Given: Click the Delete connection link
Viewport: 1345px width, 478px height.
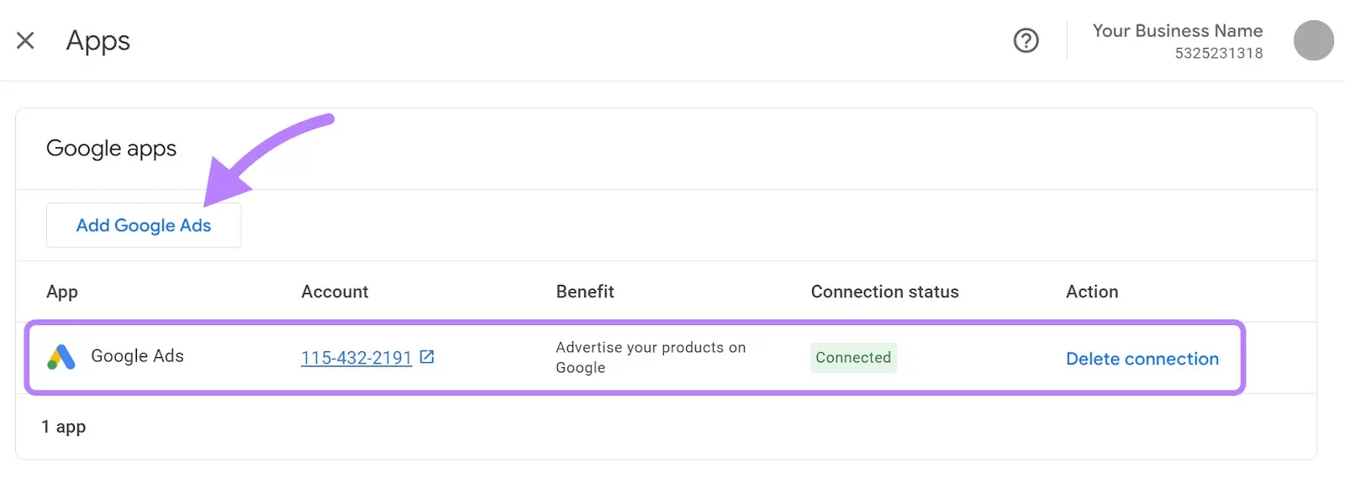Looking at the screenshot, I should (x=1142, y=359).
